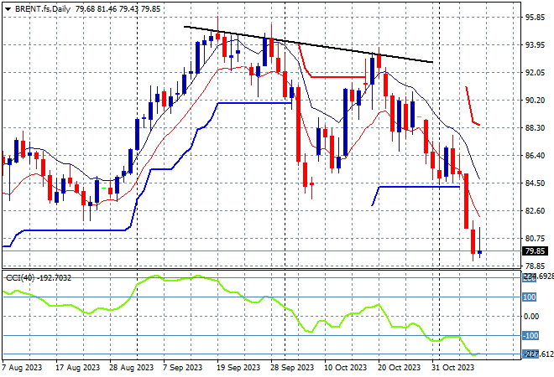Click the latest small blue candle near 79.85

click(x=480, y=252)
